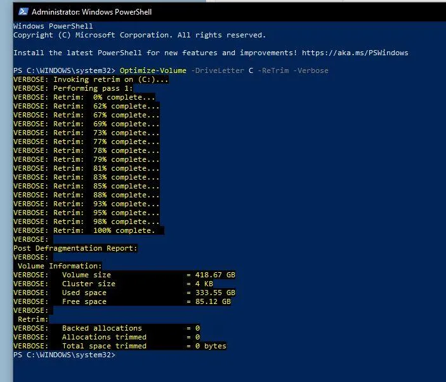The width and height of the screenshot is (446, 382).
Task: Click the 'Retrim: 67% complete...' line
Action: [x=86, y=115]
